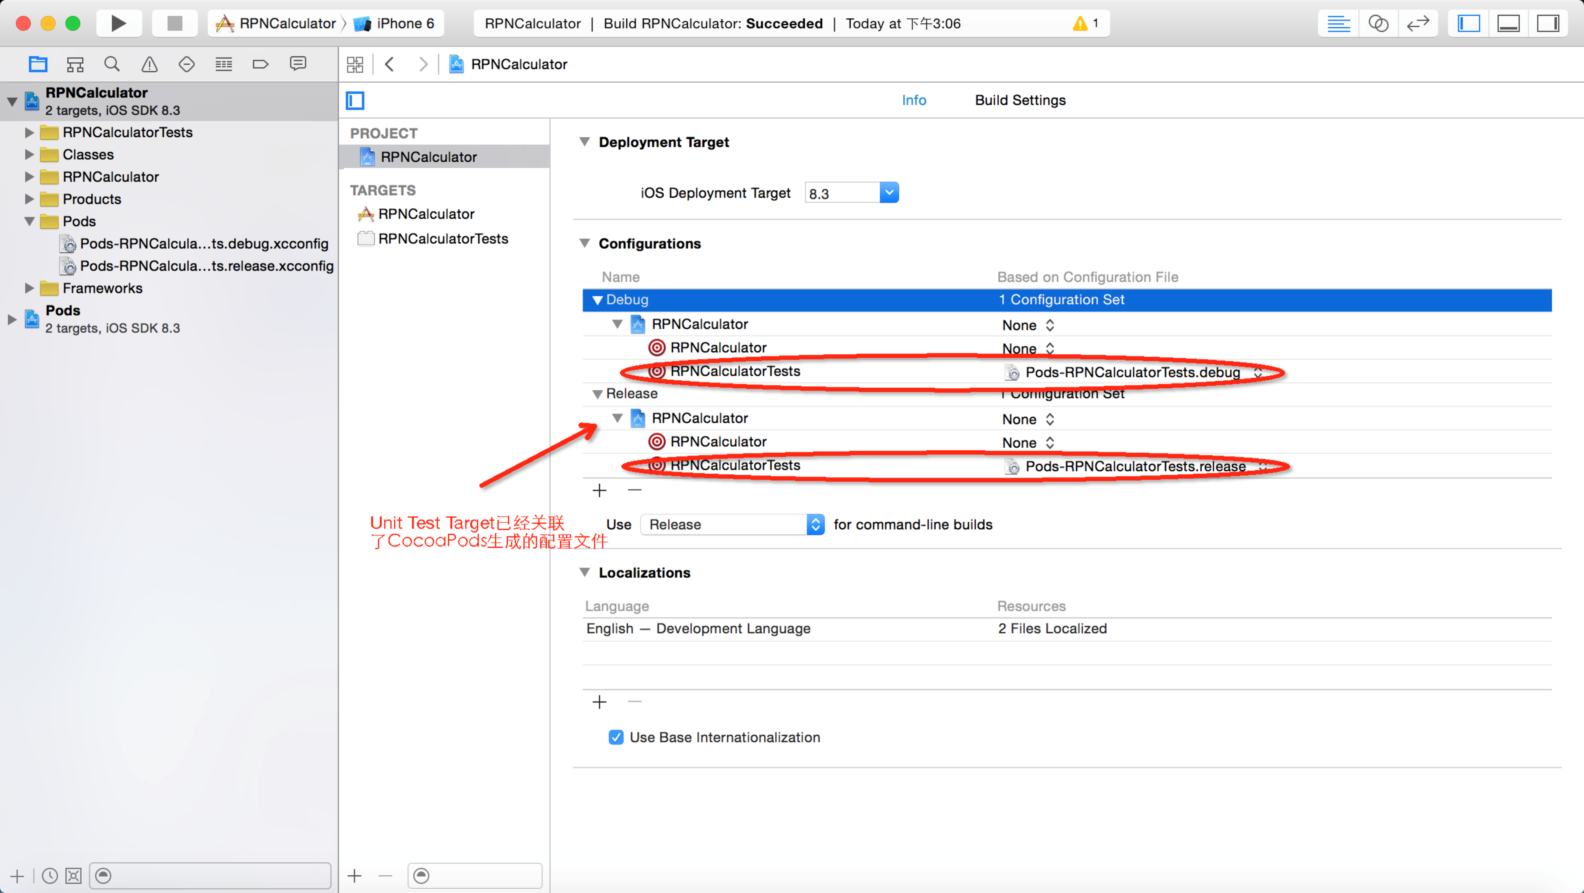Open the find navigator magnifier icon

pyautogui.click(x=112, y=64)
